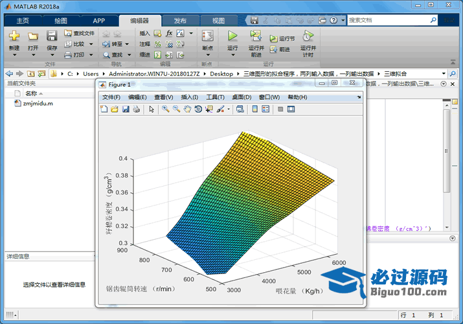Click the insert function fx icon

click(x=169, y=33)
